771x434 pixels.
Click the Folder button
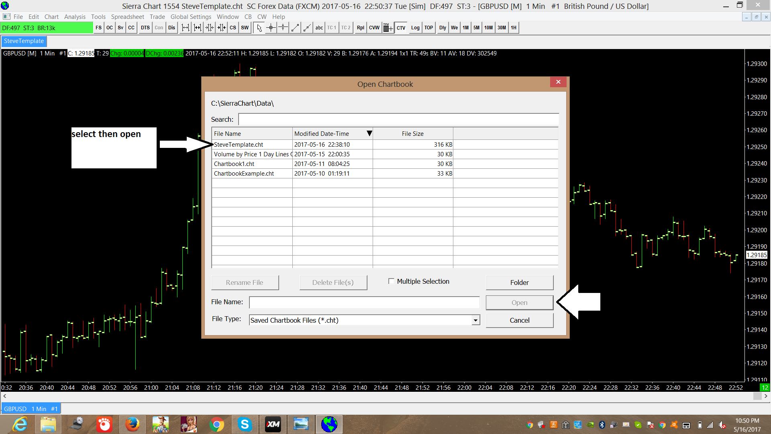pos(519,283)
